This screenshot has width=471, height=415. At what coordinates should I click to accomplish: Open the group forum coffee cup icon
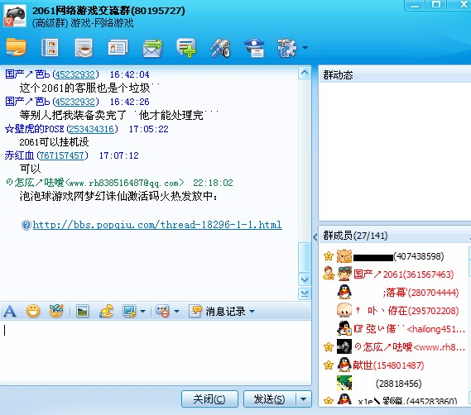(x=84, y=48)
